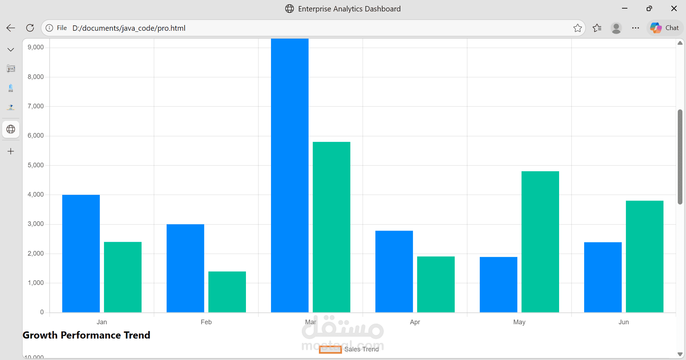The width and height of the screenshot is (686, 360).
Task: Click the Feb axis label
Action: (x=206, y=322)
